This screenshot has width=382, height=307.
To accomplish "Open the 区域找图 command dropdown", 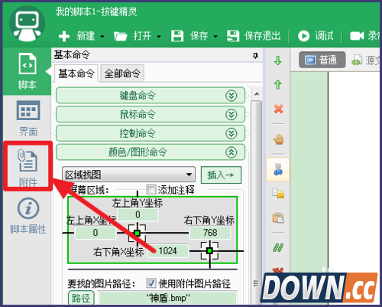I will pyautogui.click(x=128, y=175).
